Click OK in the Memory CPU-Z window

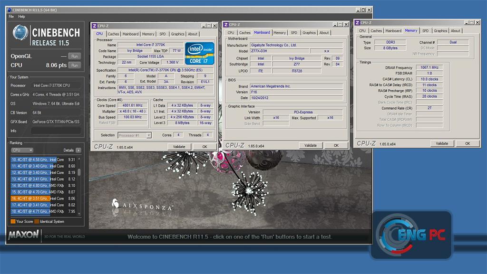pos(468,143)
